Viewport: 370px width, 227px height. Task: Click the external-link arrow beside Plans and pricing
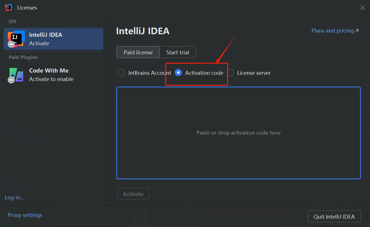(x=357, y=31)
